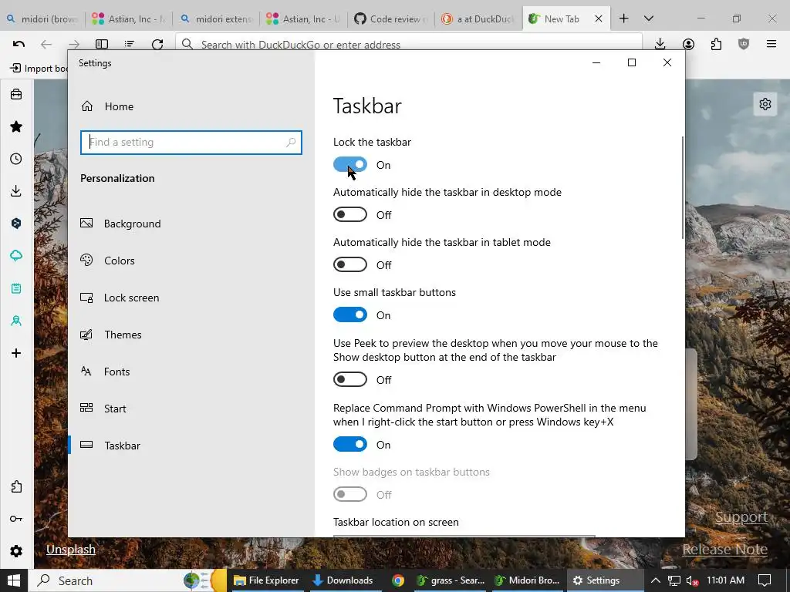Switch to the midori extensions tab

(217, 18)
